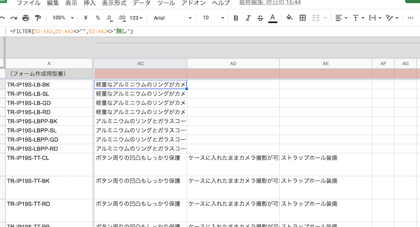Image resolution: width=420 pixels, height=227 pixels.
Task: Select the column AD header
Action: 233,64
